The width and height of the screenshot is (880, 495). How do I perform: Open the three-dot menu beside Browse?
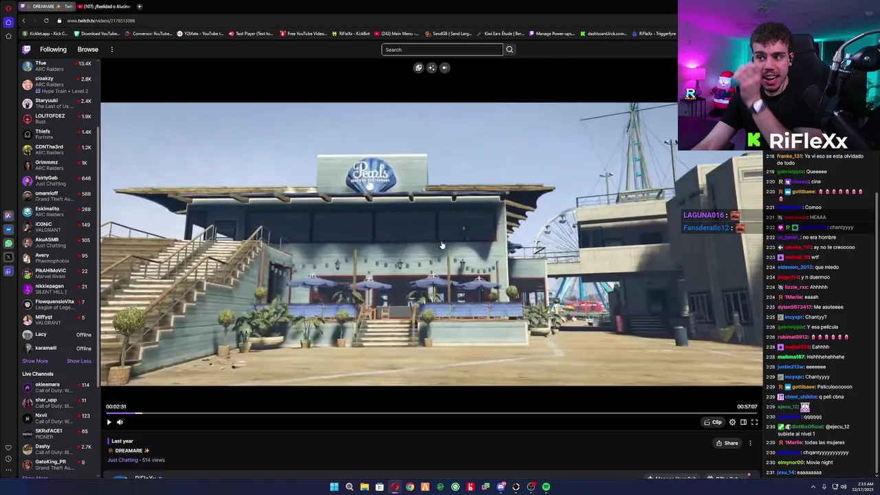(x=111, y=49)
